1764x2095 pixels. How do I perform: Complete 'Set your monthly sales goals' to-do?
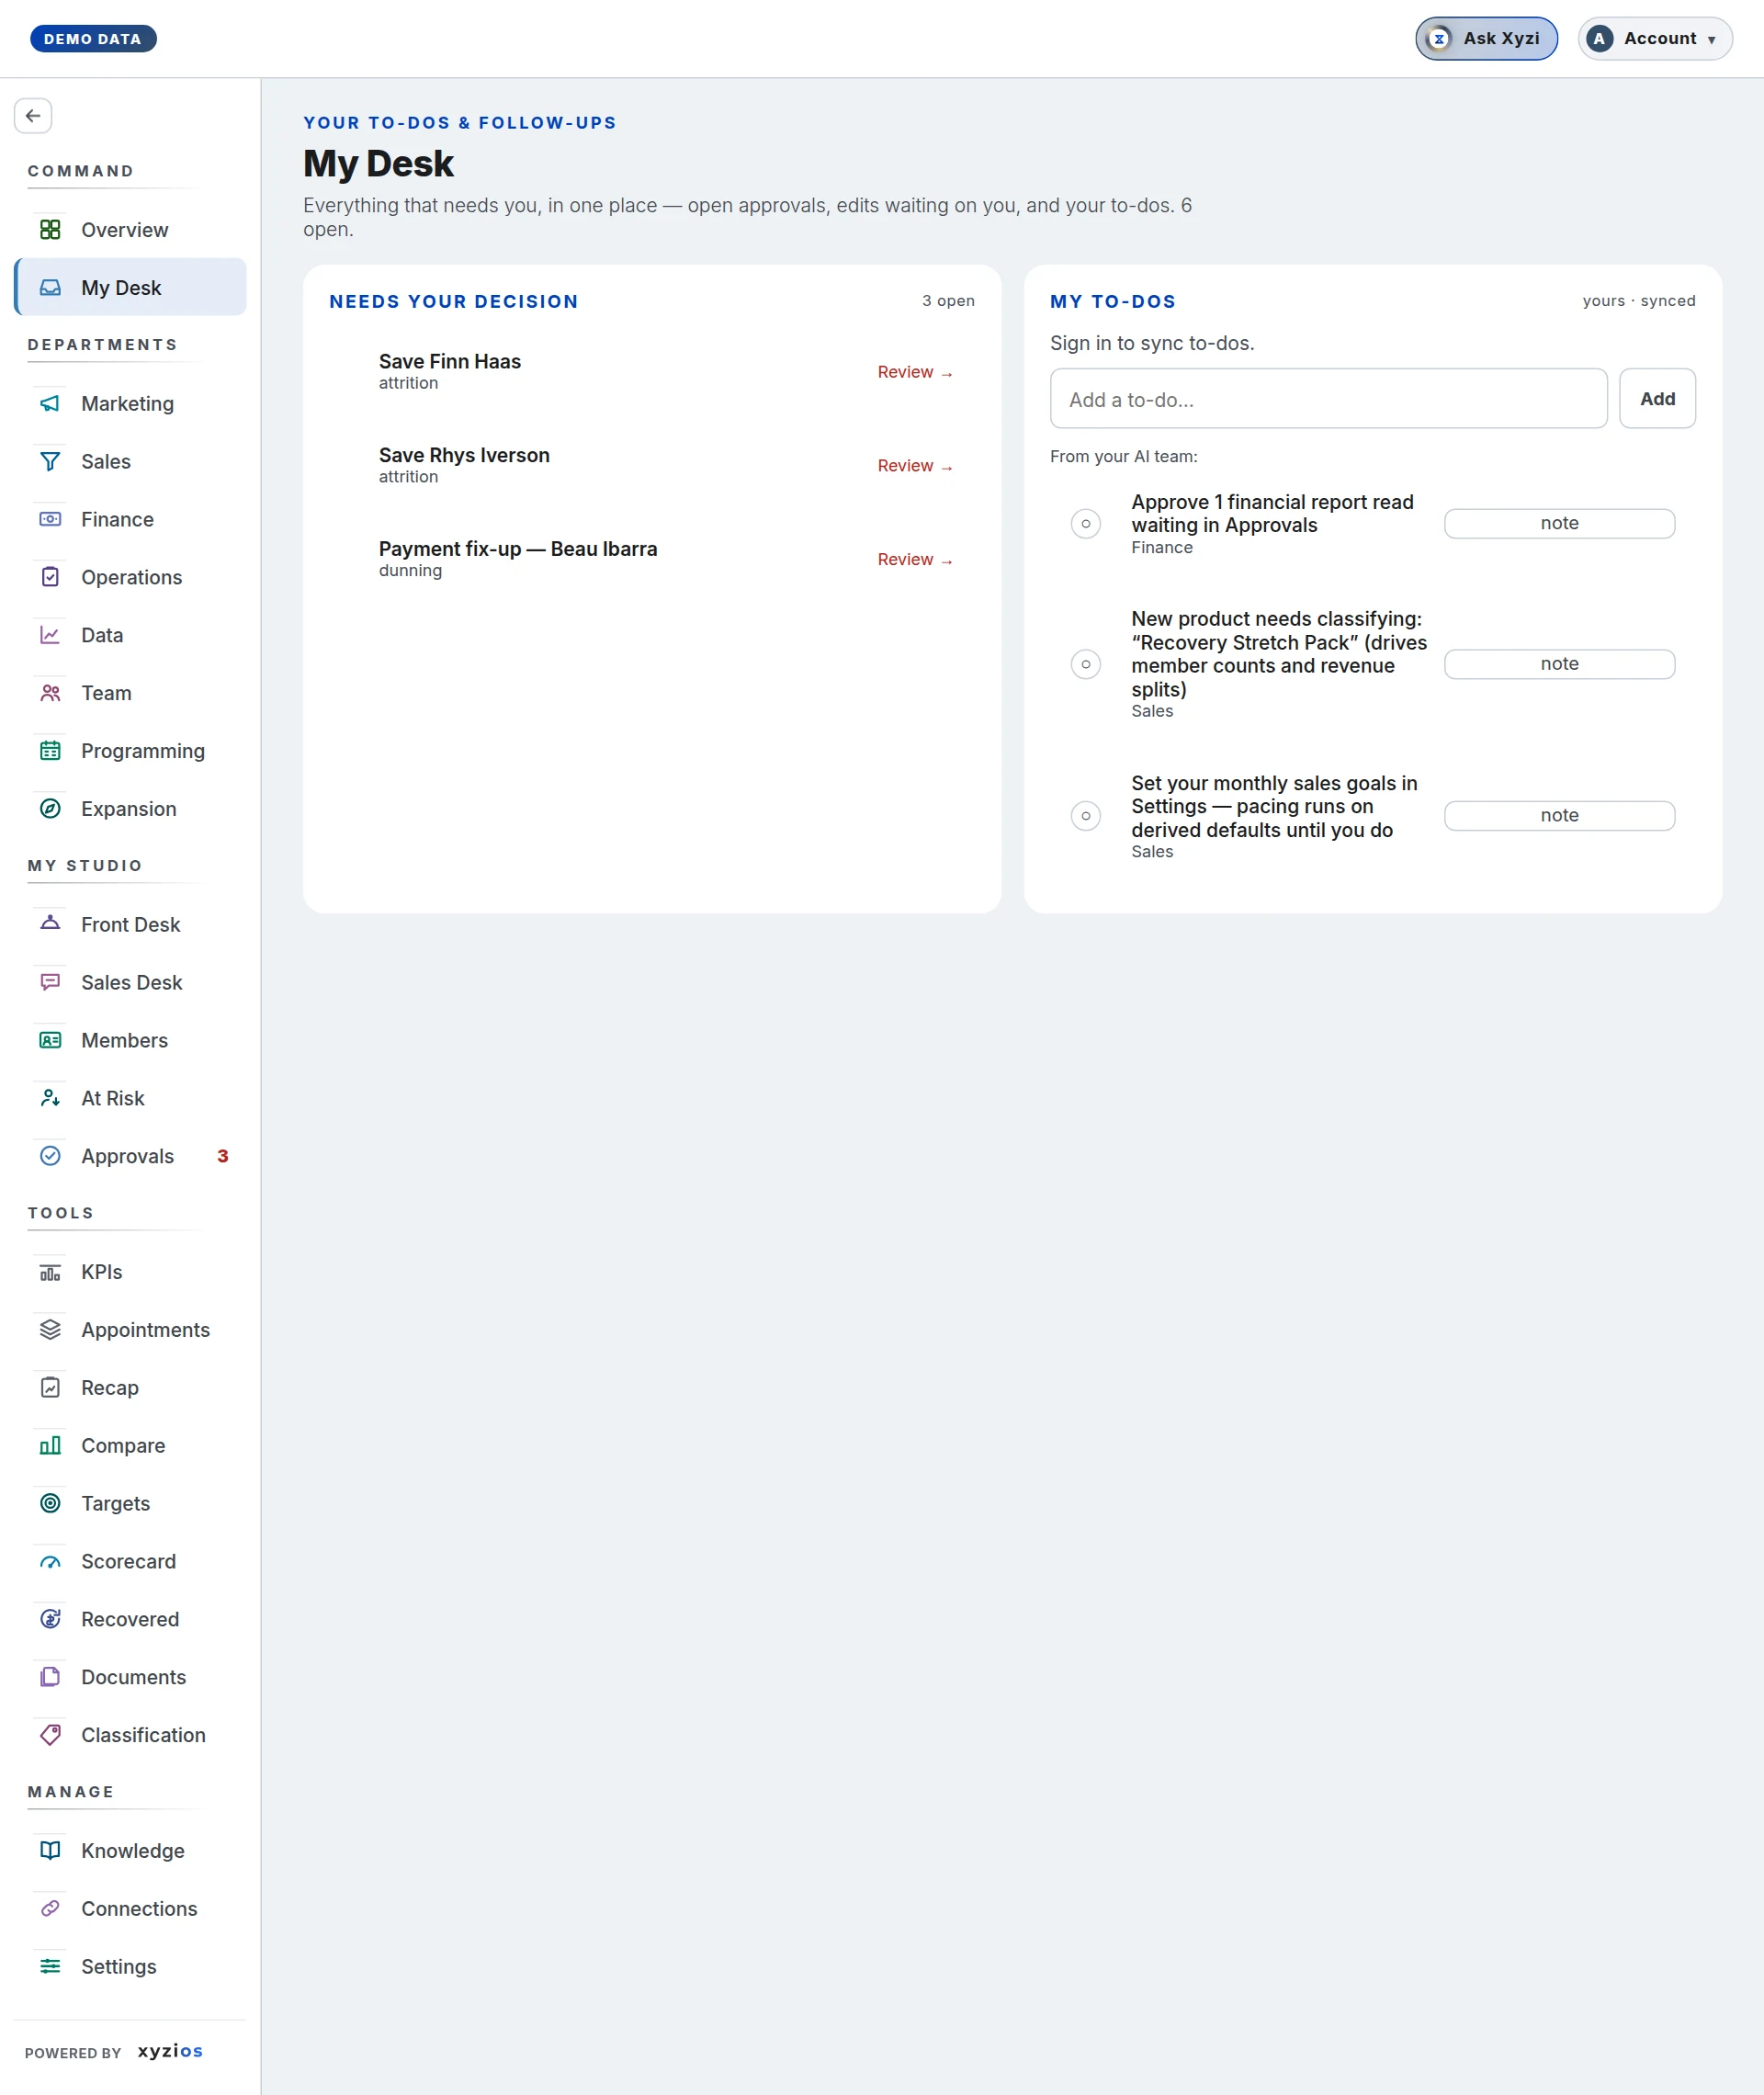tap(1086, 816)
